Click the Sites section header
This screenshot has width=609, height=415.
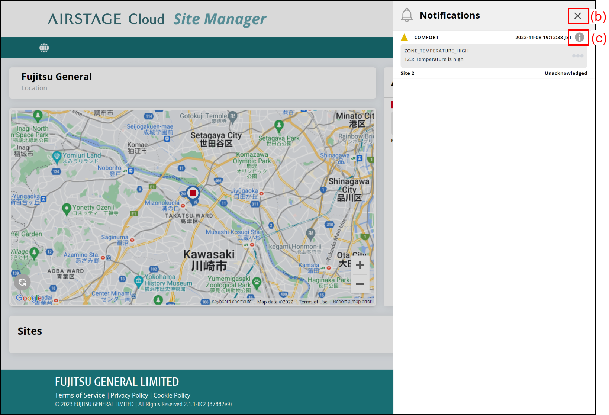(30, 331)
